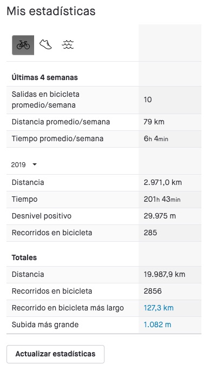Click the 19.987,9 km total distance value
This screenshot has height=371, width=209.
165,274
